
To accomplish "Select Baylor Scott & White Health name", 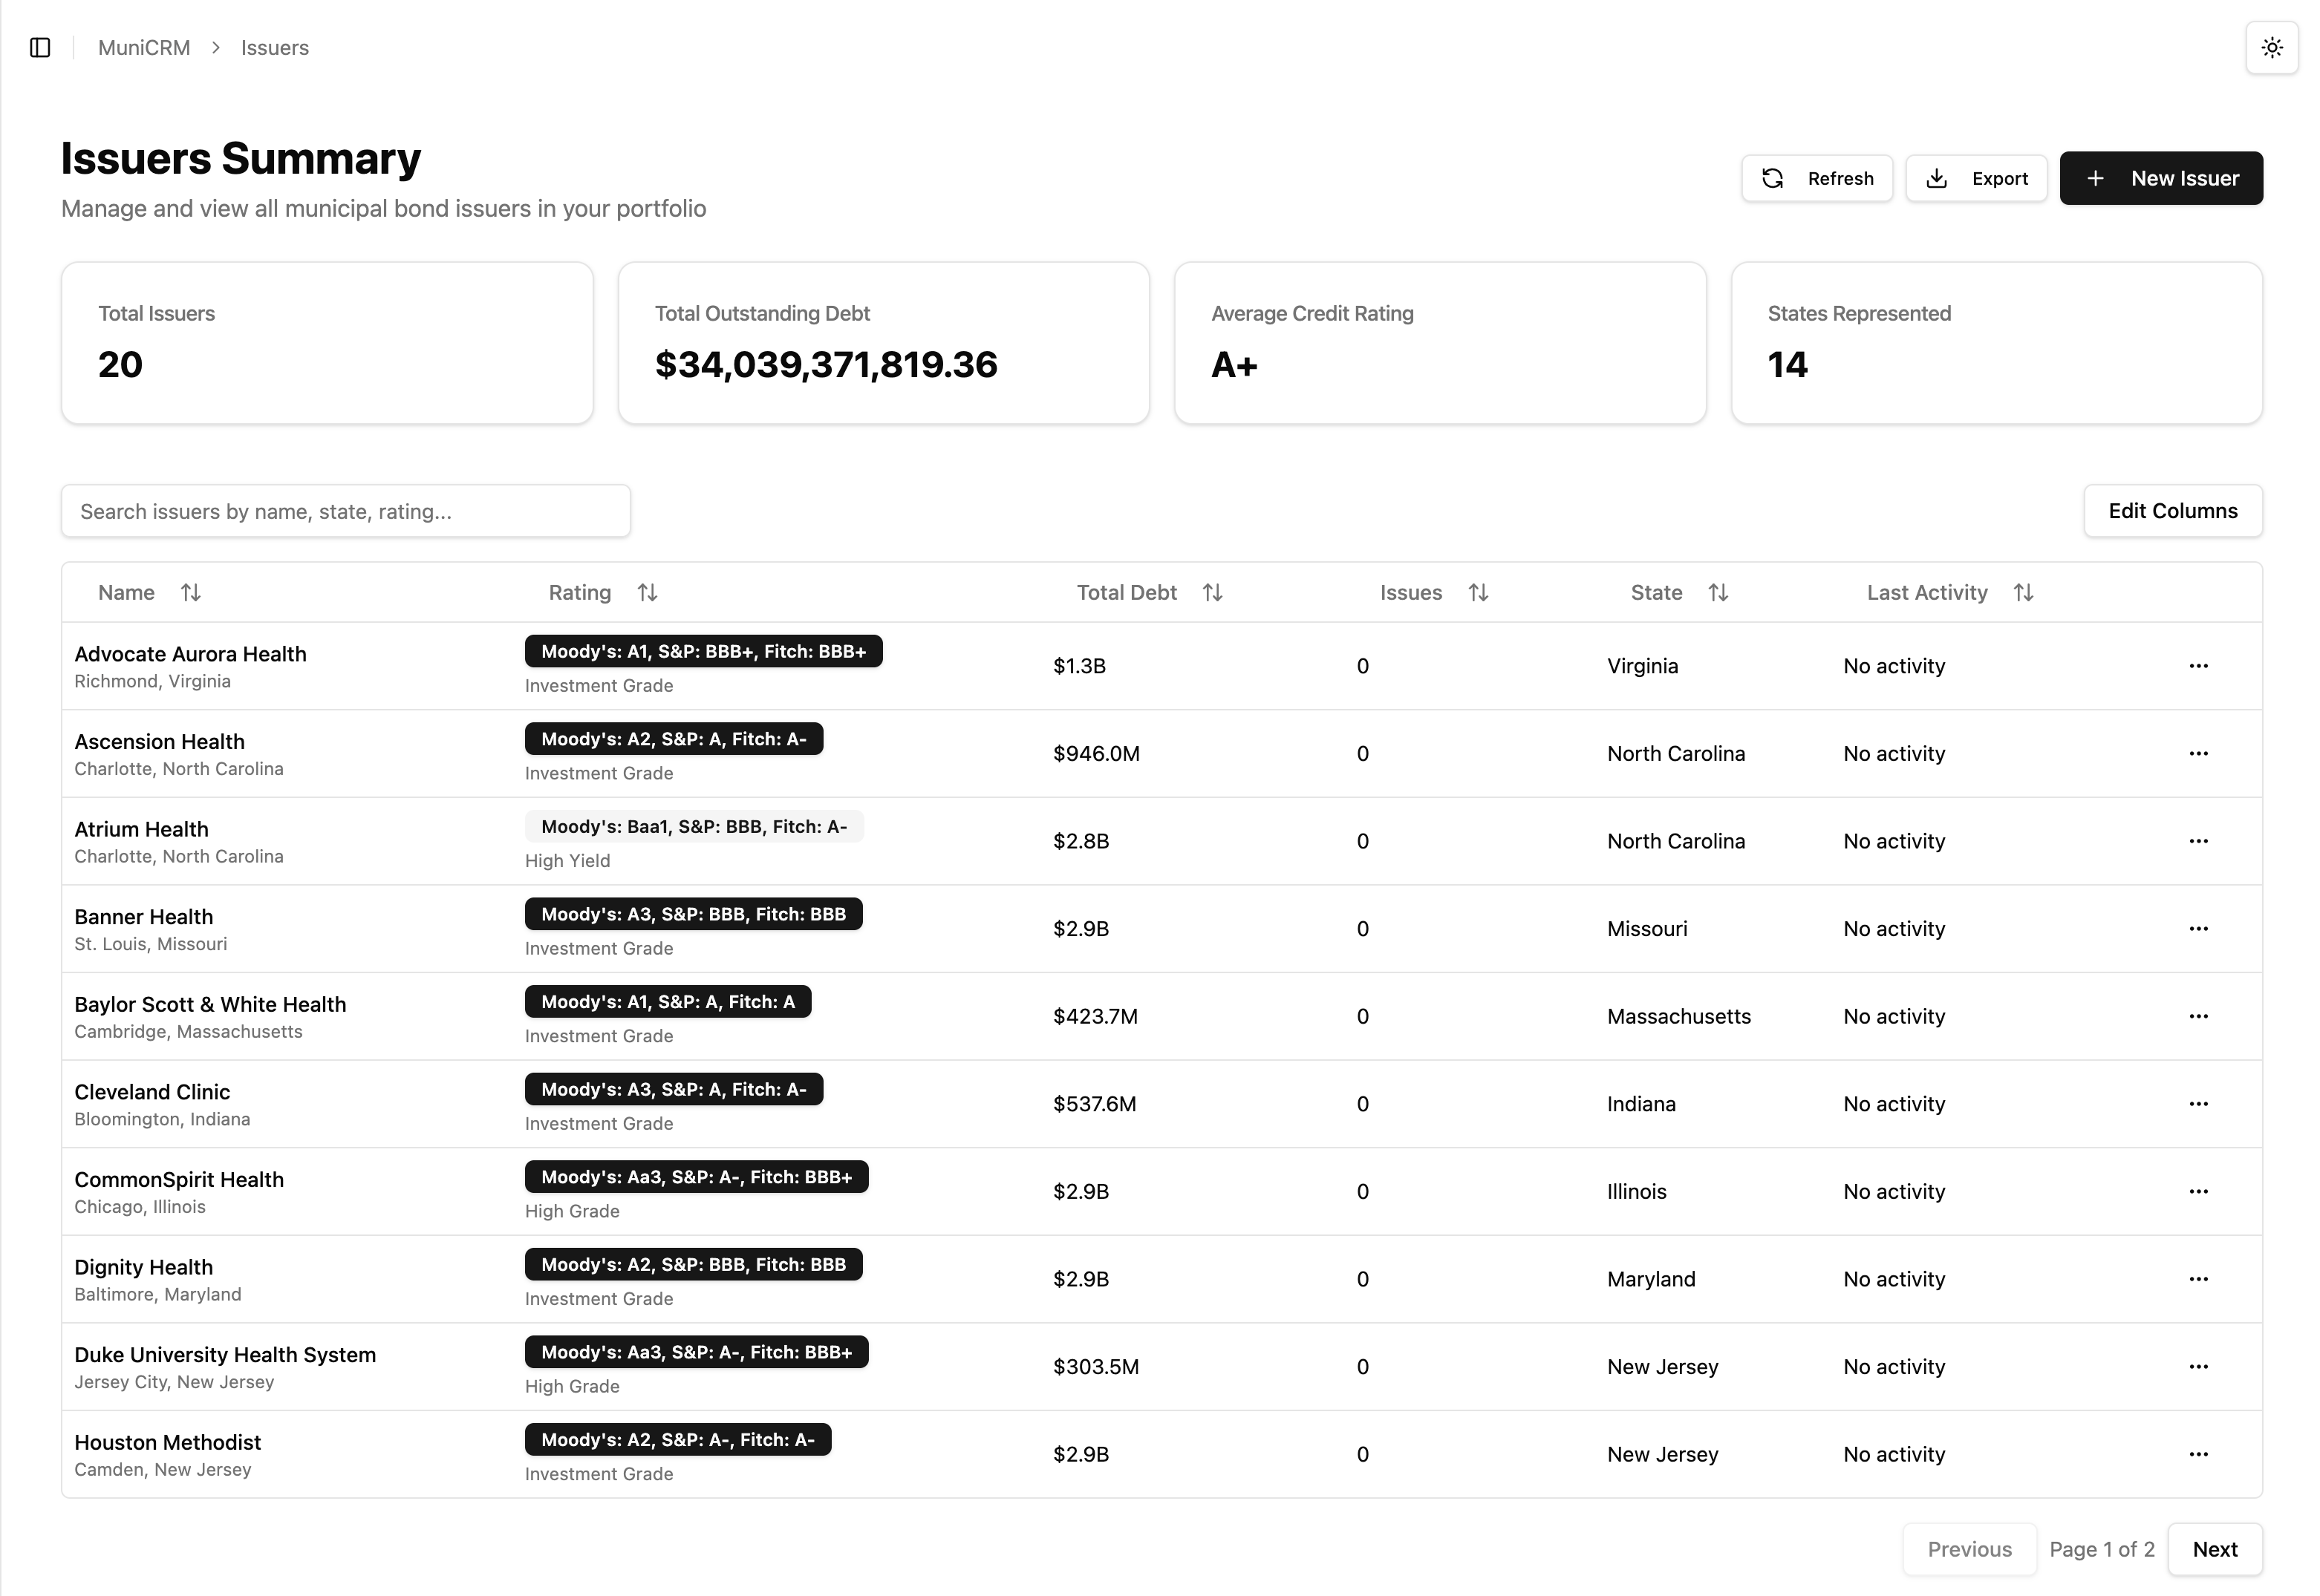I will (x=210, y=1004).
